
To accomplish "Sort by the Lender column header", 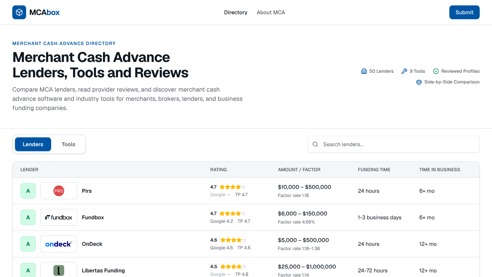I will coord(29,170).
